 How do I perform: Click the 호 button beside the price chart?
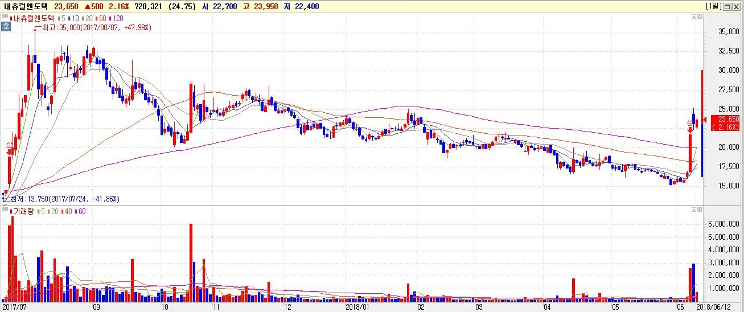point(5,26)
